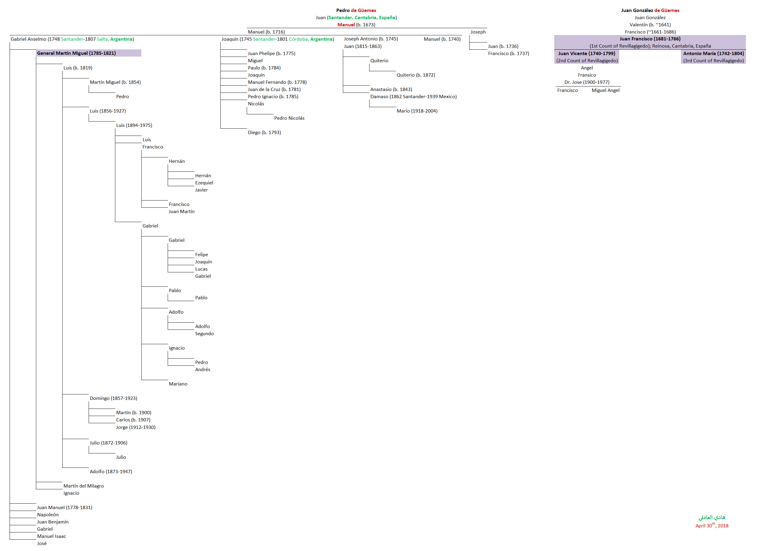Select Dr. Jose (1900-1977) entry
This screenshot has height=551, width=757.
point(587,82)
